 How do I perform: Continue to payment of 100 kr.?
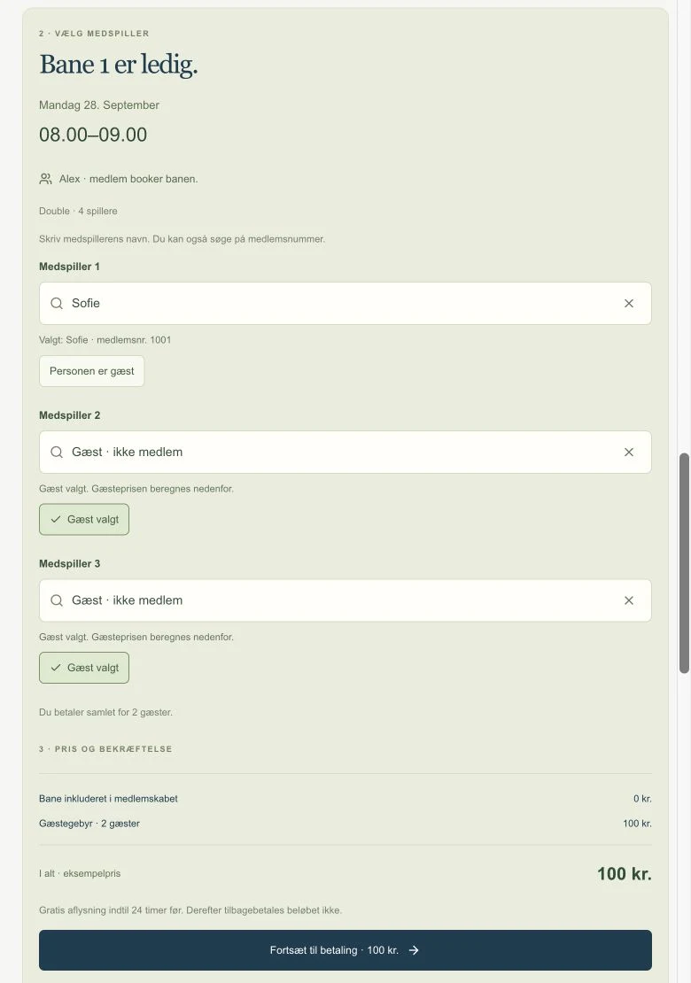click(345, 950)
